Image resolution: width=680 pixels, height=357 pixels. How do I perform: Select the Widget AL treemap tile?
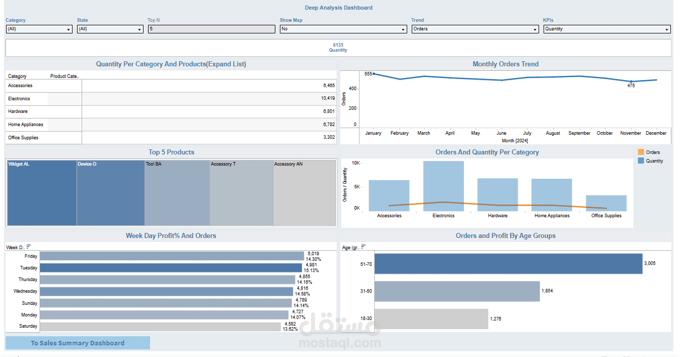[42, 193]
